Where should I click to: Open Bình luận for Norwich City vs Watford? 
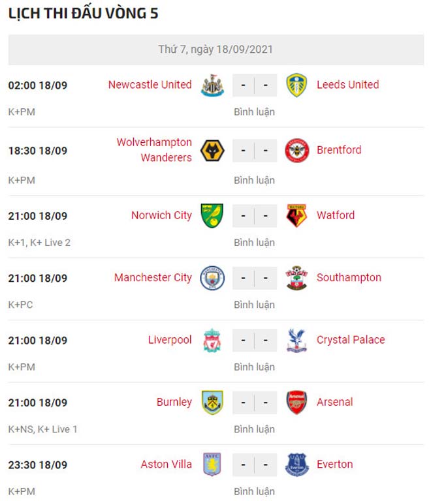pyautogui.click(x=254, y=243)
